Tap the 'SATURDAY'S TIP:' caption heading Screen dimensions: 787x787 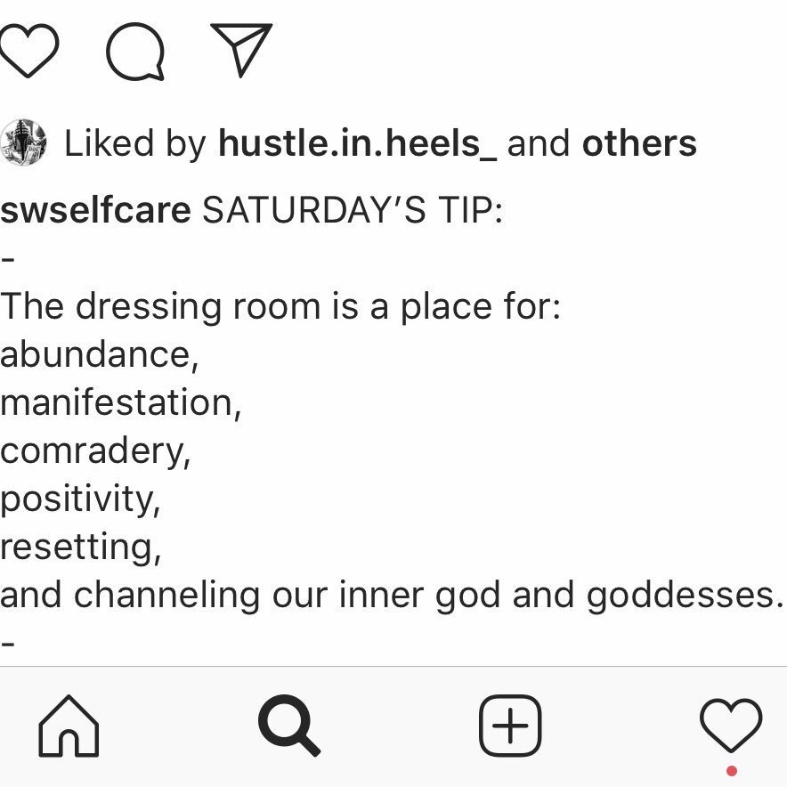tap(353, 209)
